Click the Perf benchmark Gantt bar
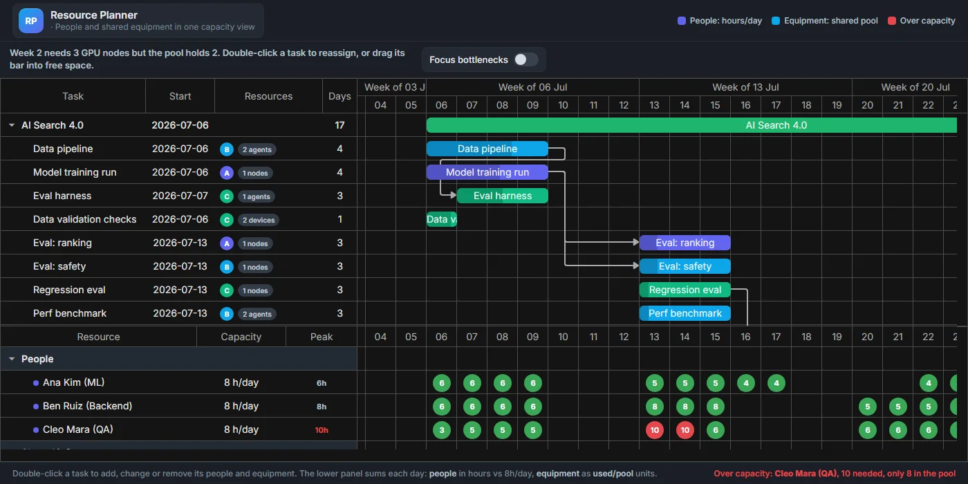 pos(685,313)
